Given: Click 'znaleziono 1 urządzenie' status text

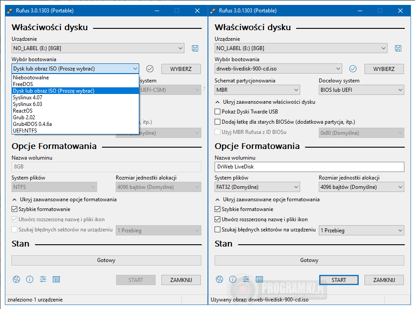Looking at the screenshot, I should coord(35,300).
